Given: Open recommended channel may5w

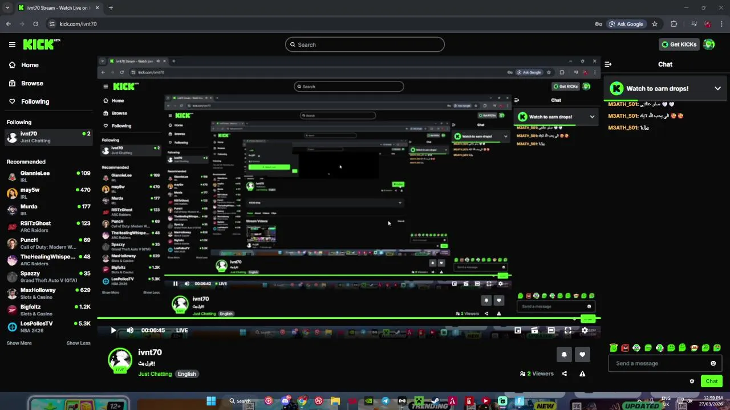Looking at the screenshot, I should click(x=48, y=193).
